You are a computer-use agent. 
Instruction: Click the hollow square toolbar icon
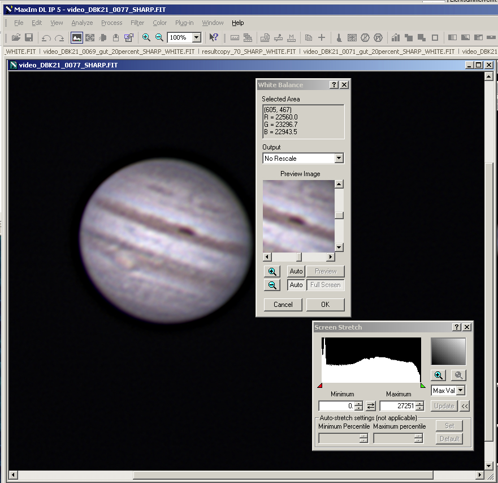(x=435, y=37)
